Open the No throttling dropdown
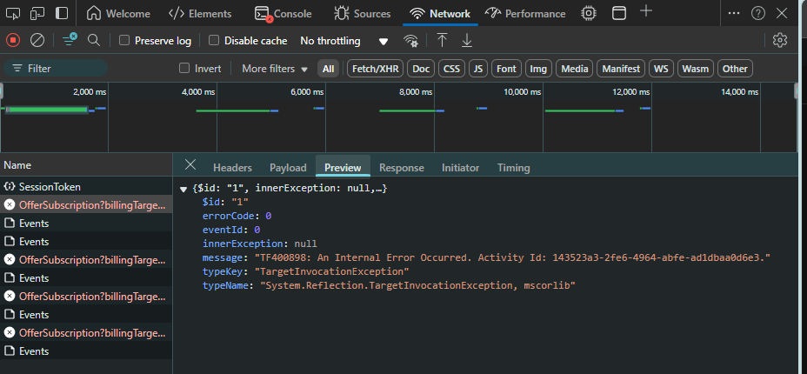807x374 pixels. tap(343, 41)
